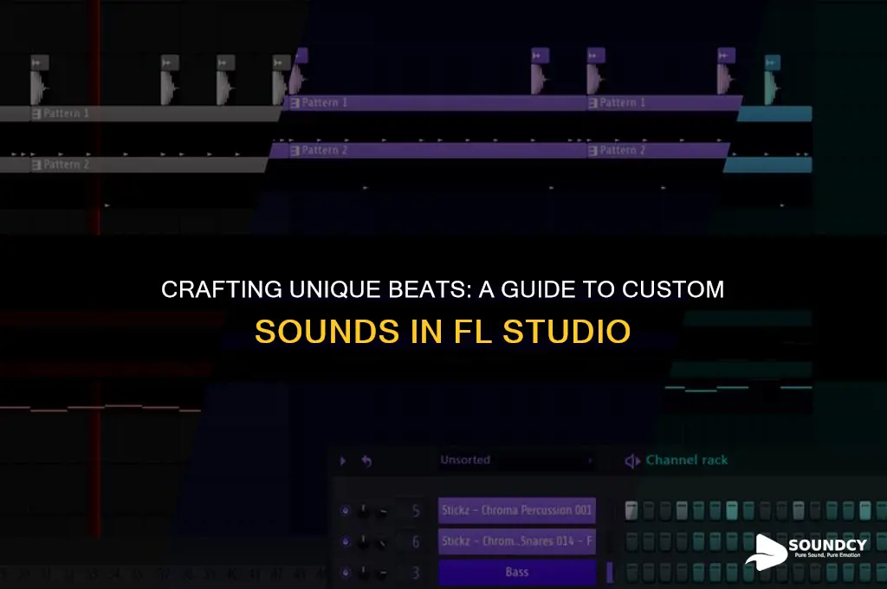Adjust the volume knob of the Bass channel
This screenshot has height=589, width=887.
383,573
